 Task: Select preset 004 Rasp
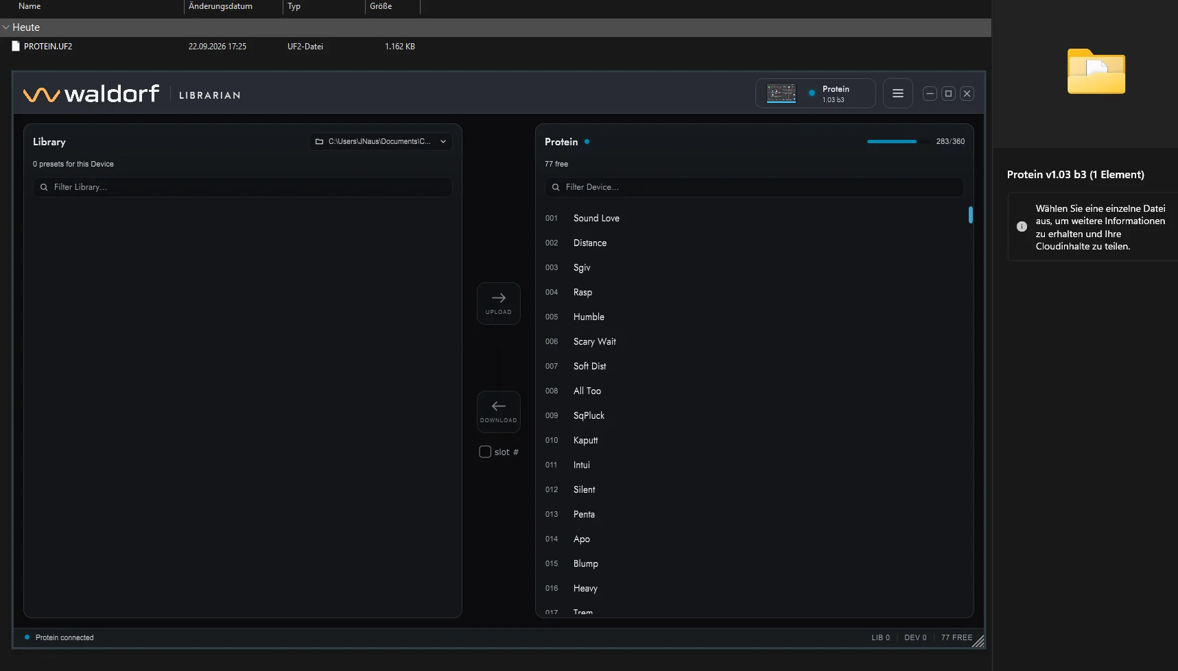click(755, 292)
